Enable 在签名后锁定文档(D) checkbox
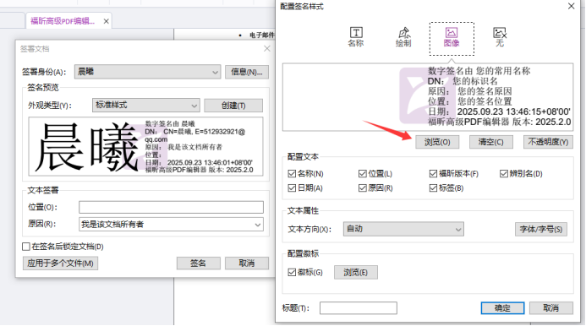The image size is (586, 326). click(26, 247)
